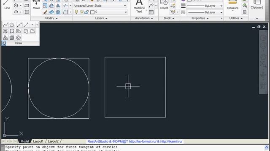Click the last-tab navigation arrow
This screenshot has height=151, width=270.
[x=15, y=141]
